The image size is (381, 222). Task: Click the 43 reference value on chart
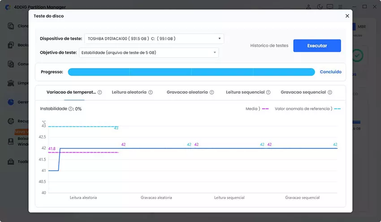(x=116, y=128)
